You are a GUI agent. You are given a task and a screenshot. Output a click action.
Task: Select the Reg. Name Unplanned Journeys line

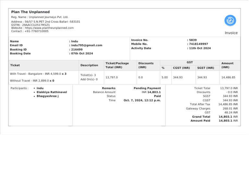pos(40,17)
